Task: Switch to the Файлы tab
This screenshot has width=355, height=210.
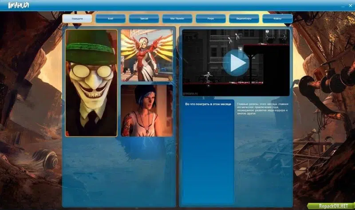Action: click(x=277, y=19)
